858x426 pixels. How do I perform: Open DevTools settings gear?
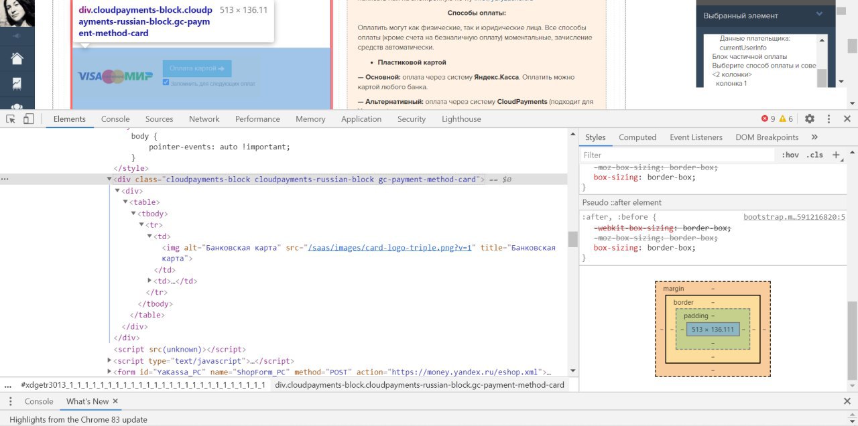[x=810, y=119]
